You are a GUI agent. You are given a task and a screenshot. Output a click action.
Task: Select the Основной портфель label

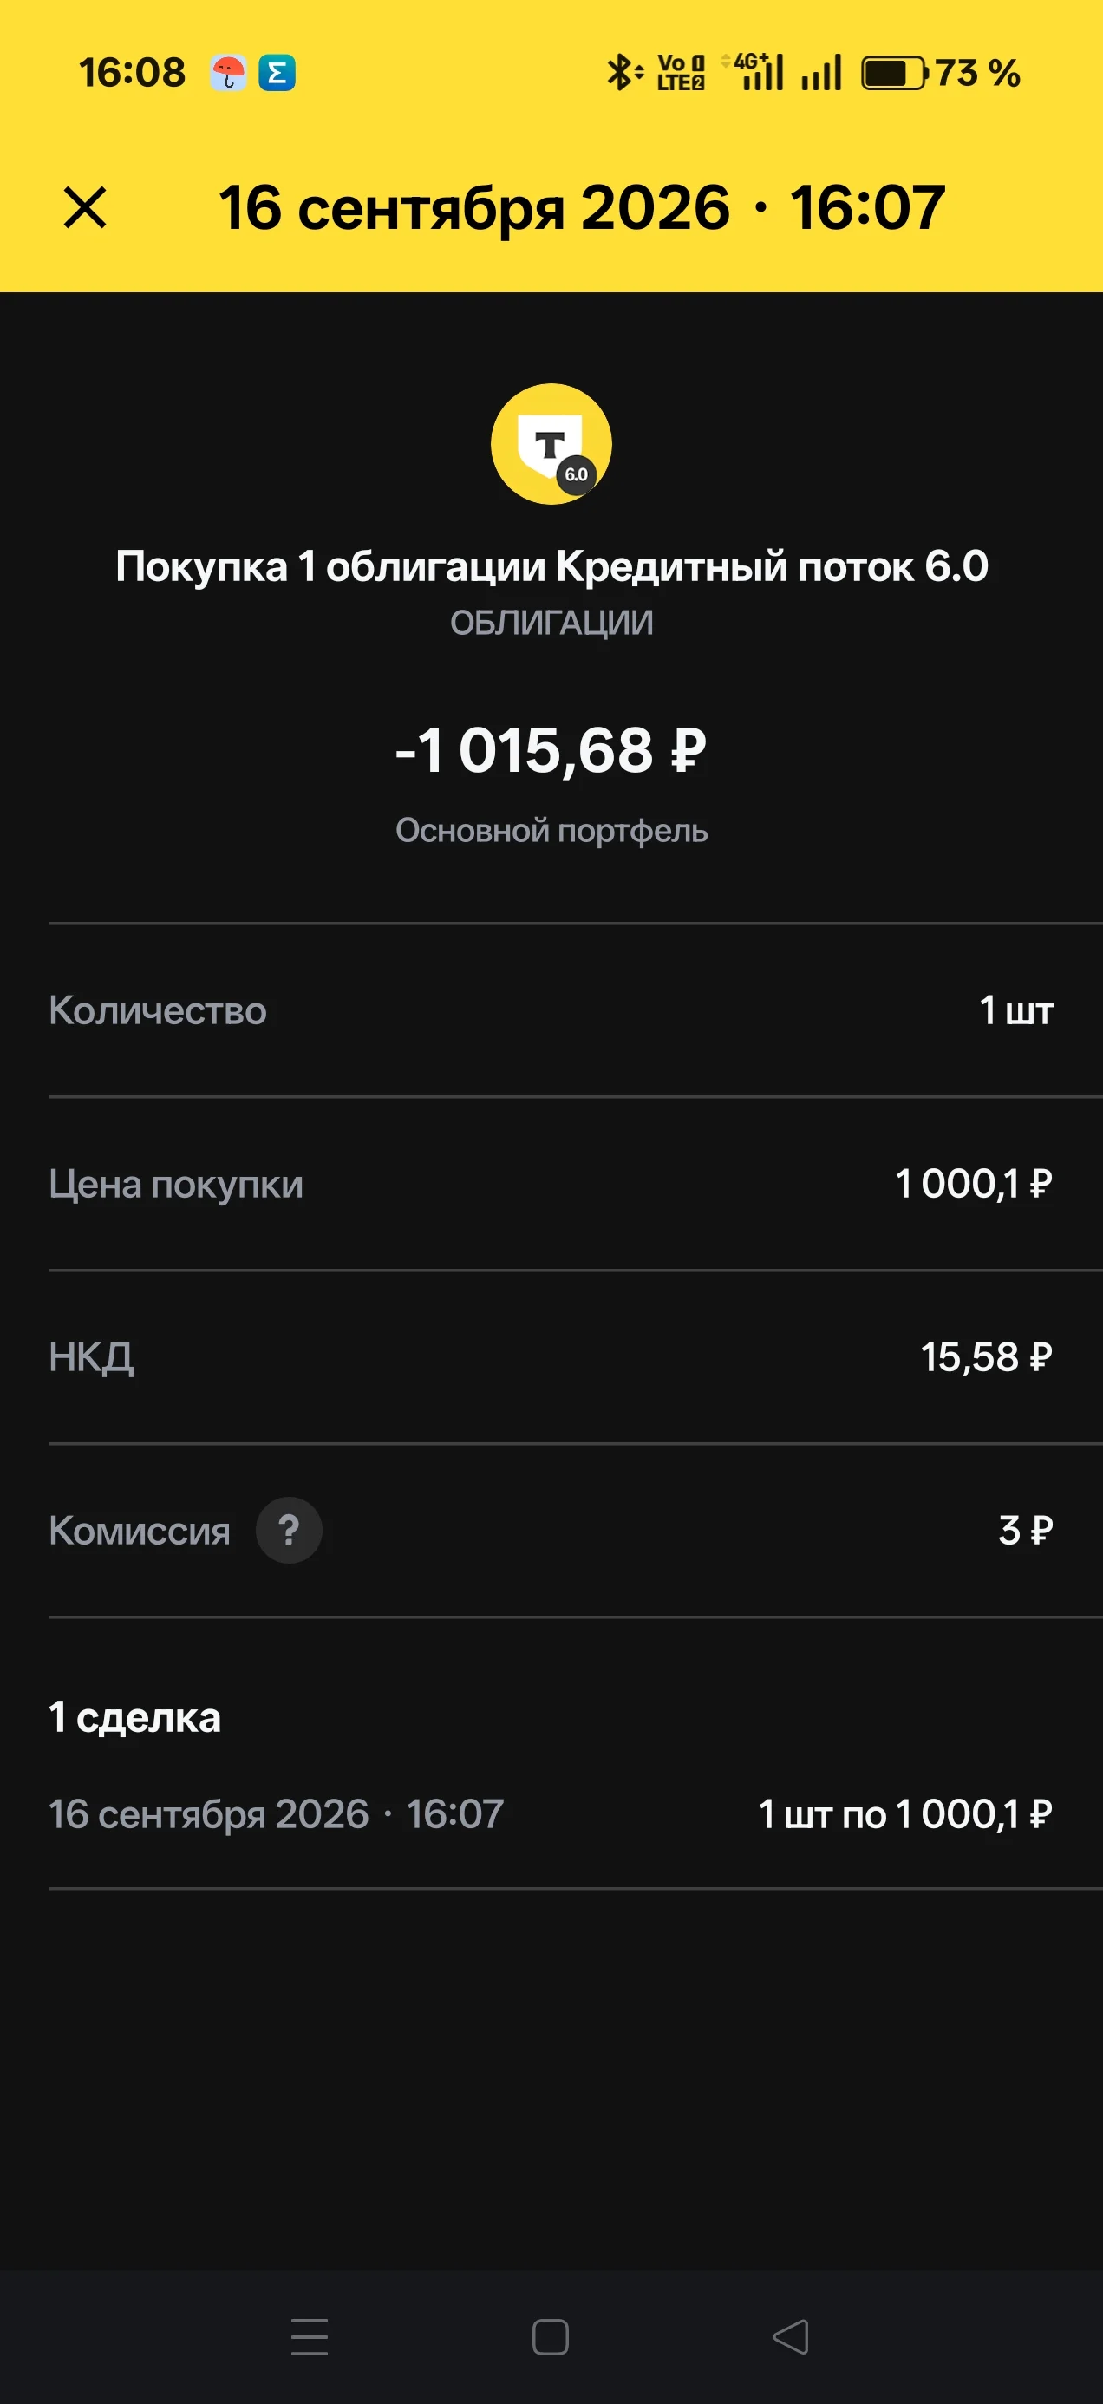tap(551, 831)
